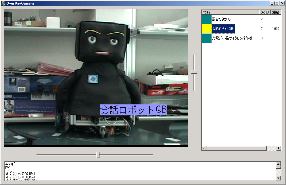286x185 pixels.
Task: Select the 雲台つきカメラ list row
Action: pyautogui.click(x=241, y=19)
